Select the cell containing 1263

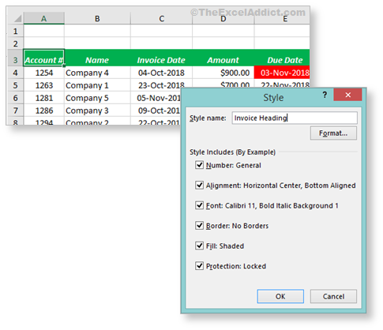[x=43, y=85]
